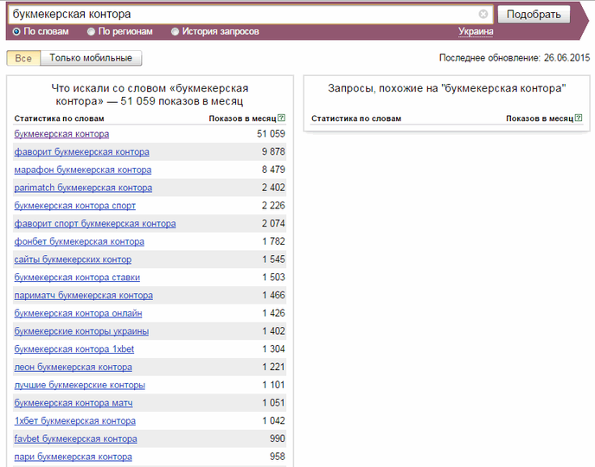Open help icon beside left 'Показов в месяц'
The height and width of the screenshot is (467, 595).
pos(281,118)
